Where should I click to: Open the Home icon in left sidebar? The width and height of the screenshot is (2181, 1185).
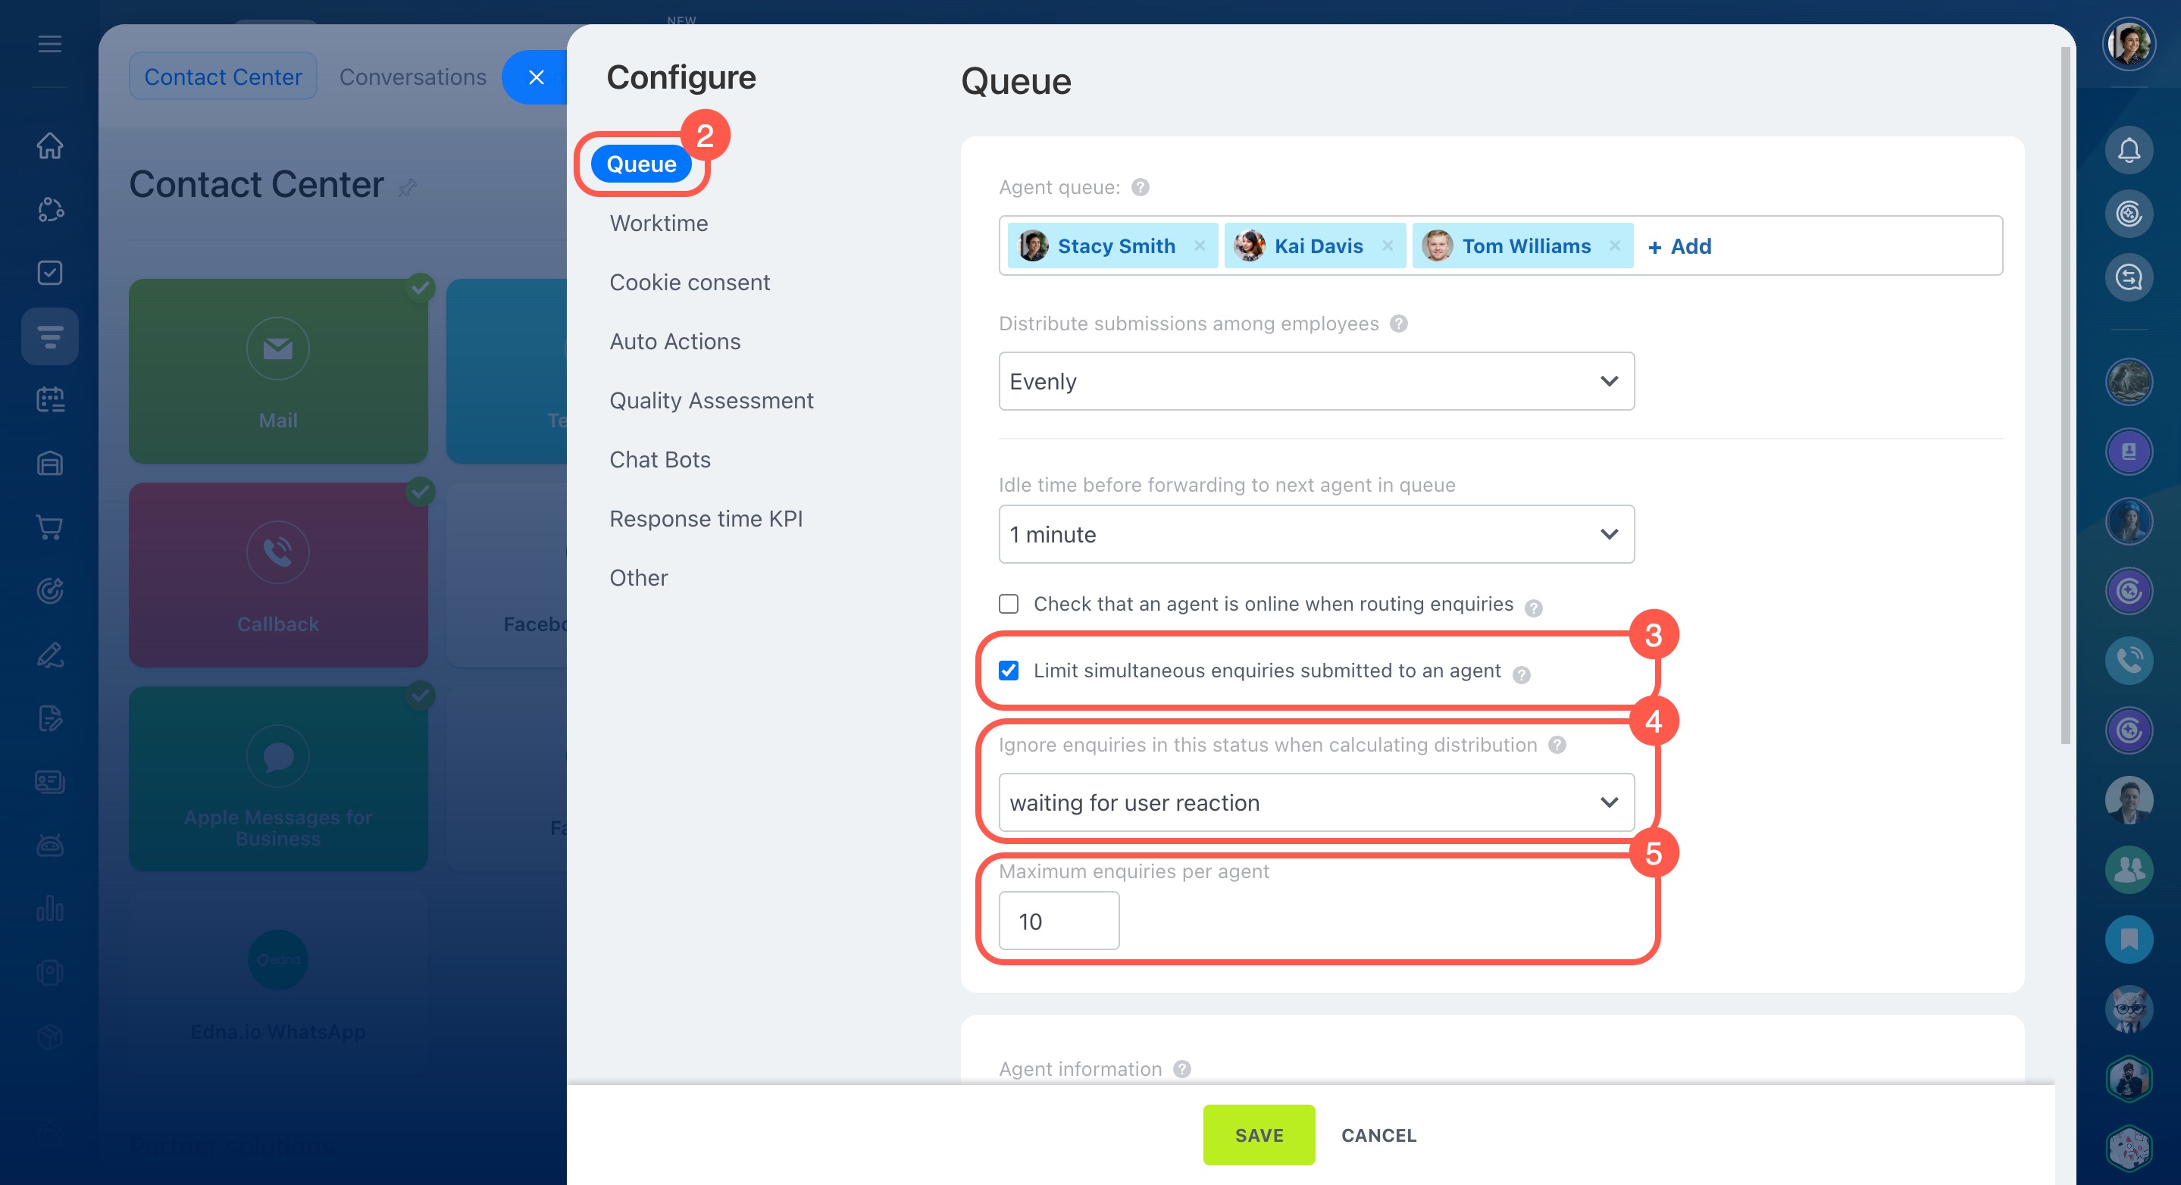click(x=50, y=145)
